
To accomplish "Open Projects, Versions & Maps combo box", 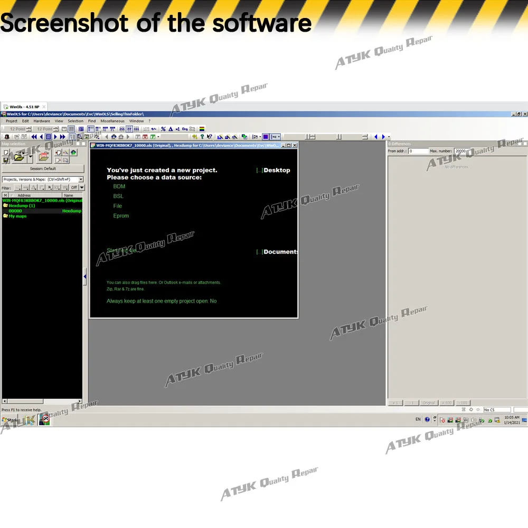I will (x=43, y=180).
